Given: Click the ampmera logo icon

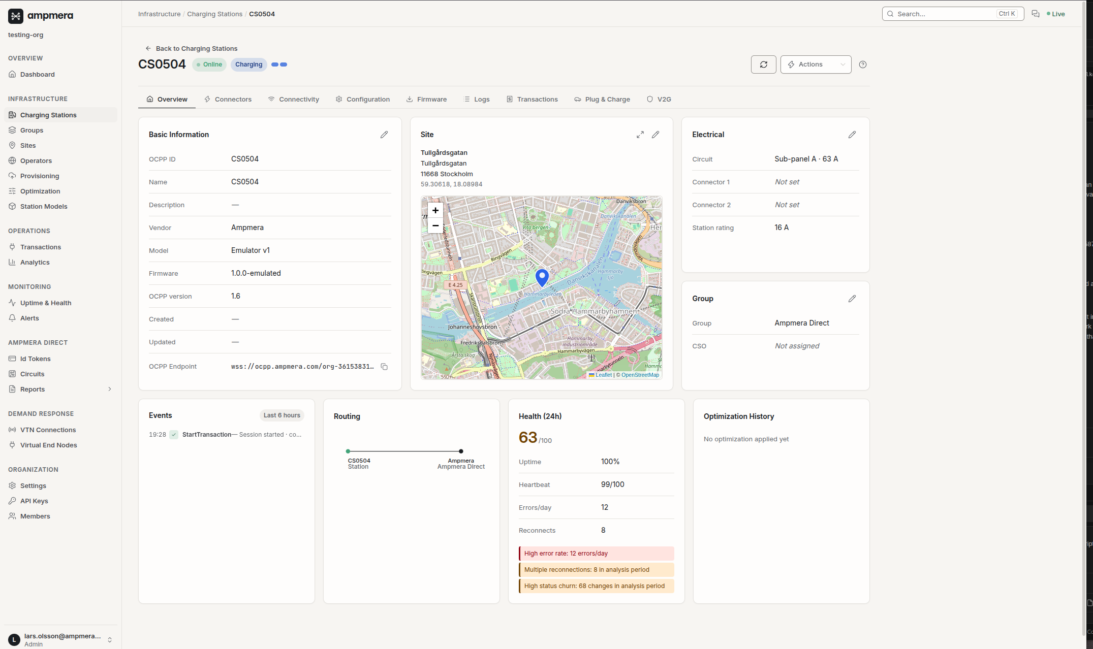Looking at the screenshot, I should [x=16, y=16].
